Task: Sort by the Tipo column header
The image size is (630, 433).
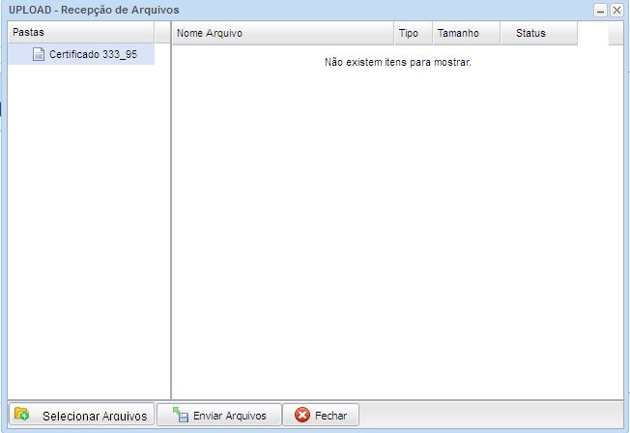Action: (x=410, y=33)
